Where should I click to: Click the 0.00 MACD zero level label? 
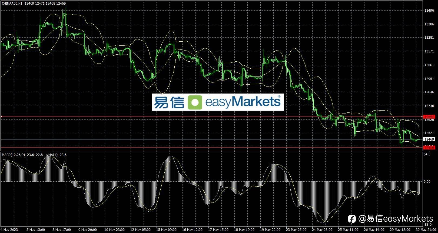pyautogui.click(x=427, y=182)
